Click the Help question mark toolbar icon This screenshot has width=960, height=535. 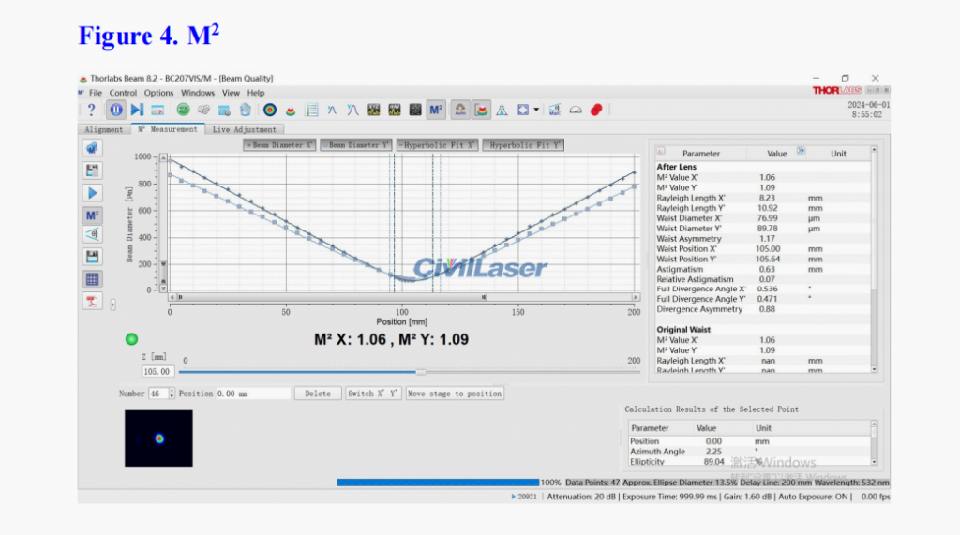coord(91,110)
